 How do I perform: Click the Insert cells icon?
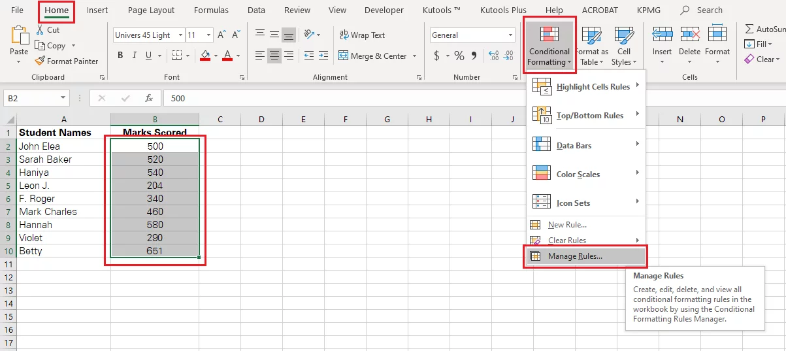tap(663, 34)
